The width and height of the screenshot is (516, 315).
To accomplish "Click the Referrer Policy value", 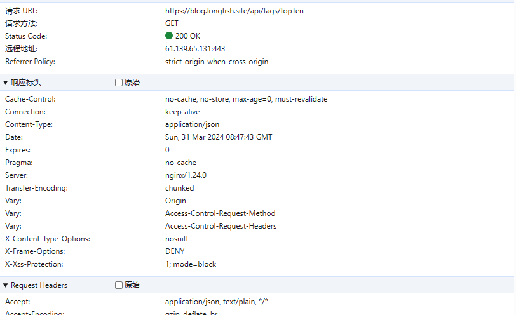I will pyautogui.click(x=217, y=62).
